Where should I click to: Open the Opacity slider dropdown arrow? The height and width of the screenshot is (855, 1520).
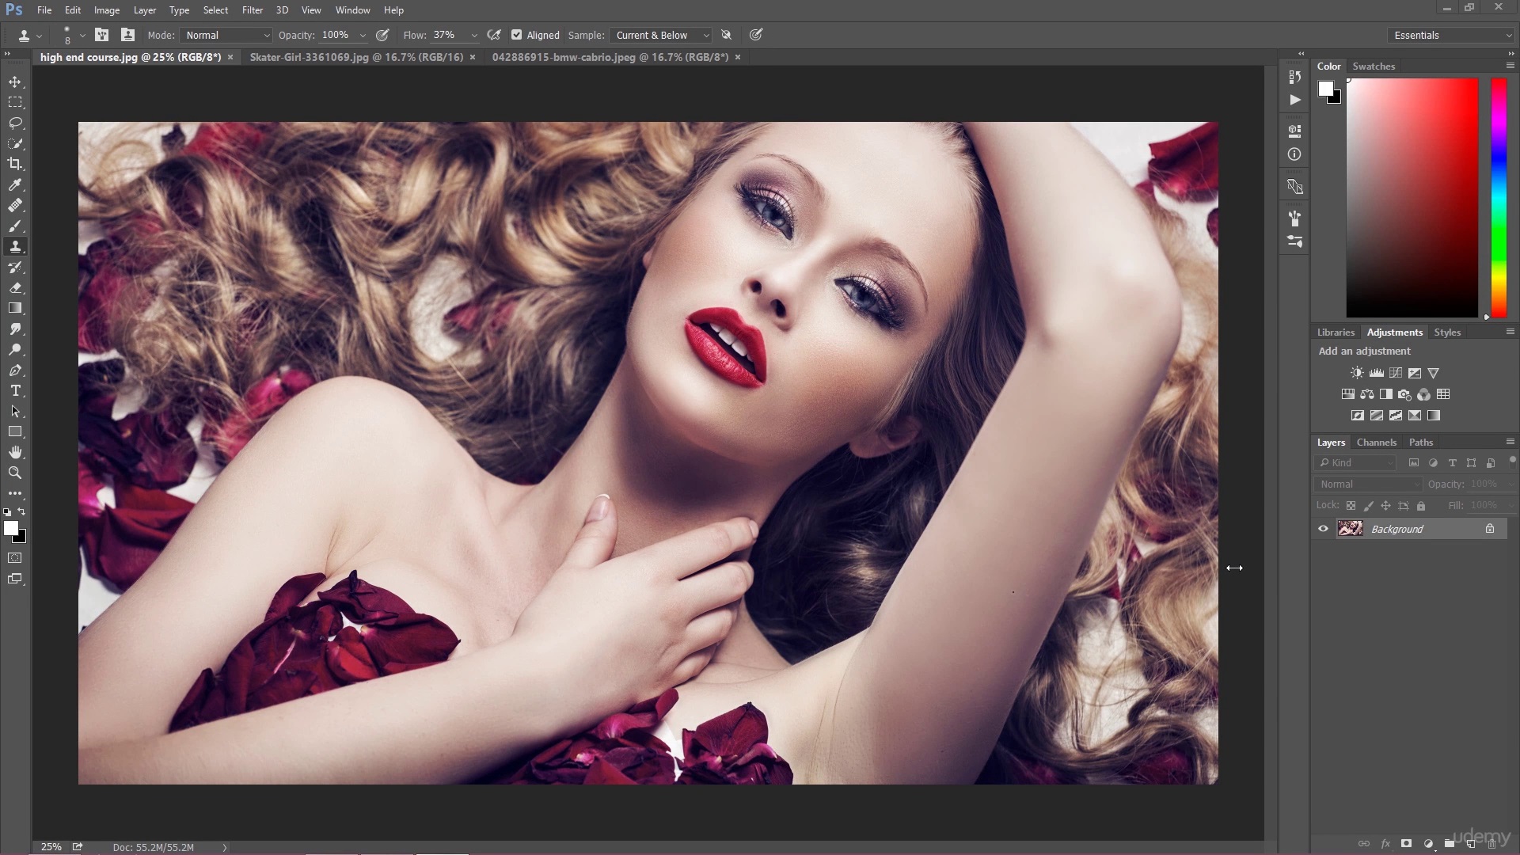(363, 36)
